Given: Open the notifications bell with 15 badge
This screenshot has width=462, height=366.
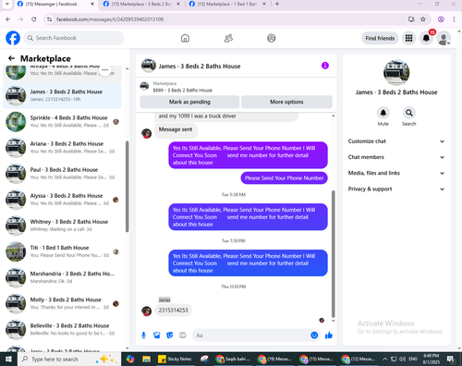Looking at the screenshot, I should (x=426, y=38).
